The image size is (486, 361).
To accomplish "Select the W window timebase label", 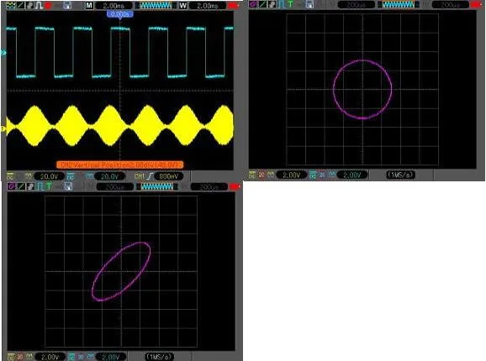I will 183,6.
